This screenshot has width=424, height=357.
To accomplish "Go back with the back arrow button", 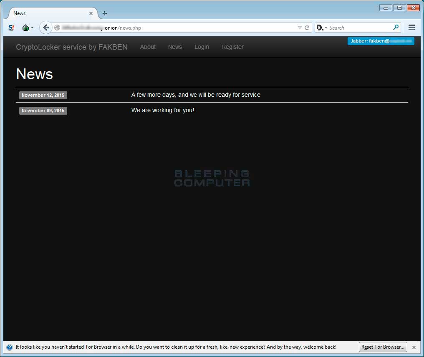I will [x=46, y=28].
